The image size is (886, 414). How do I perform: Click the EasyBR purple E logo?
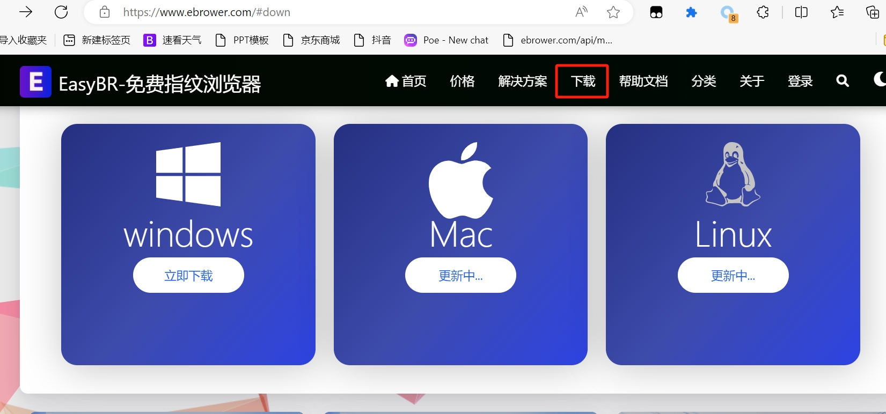pos(35,82)
